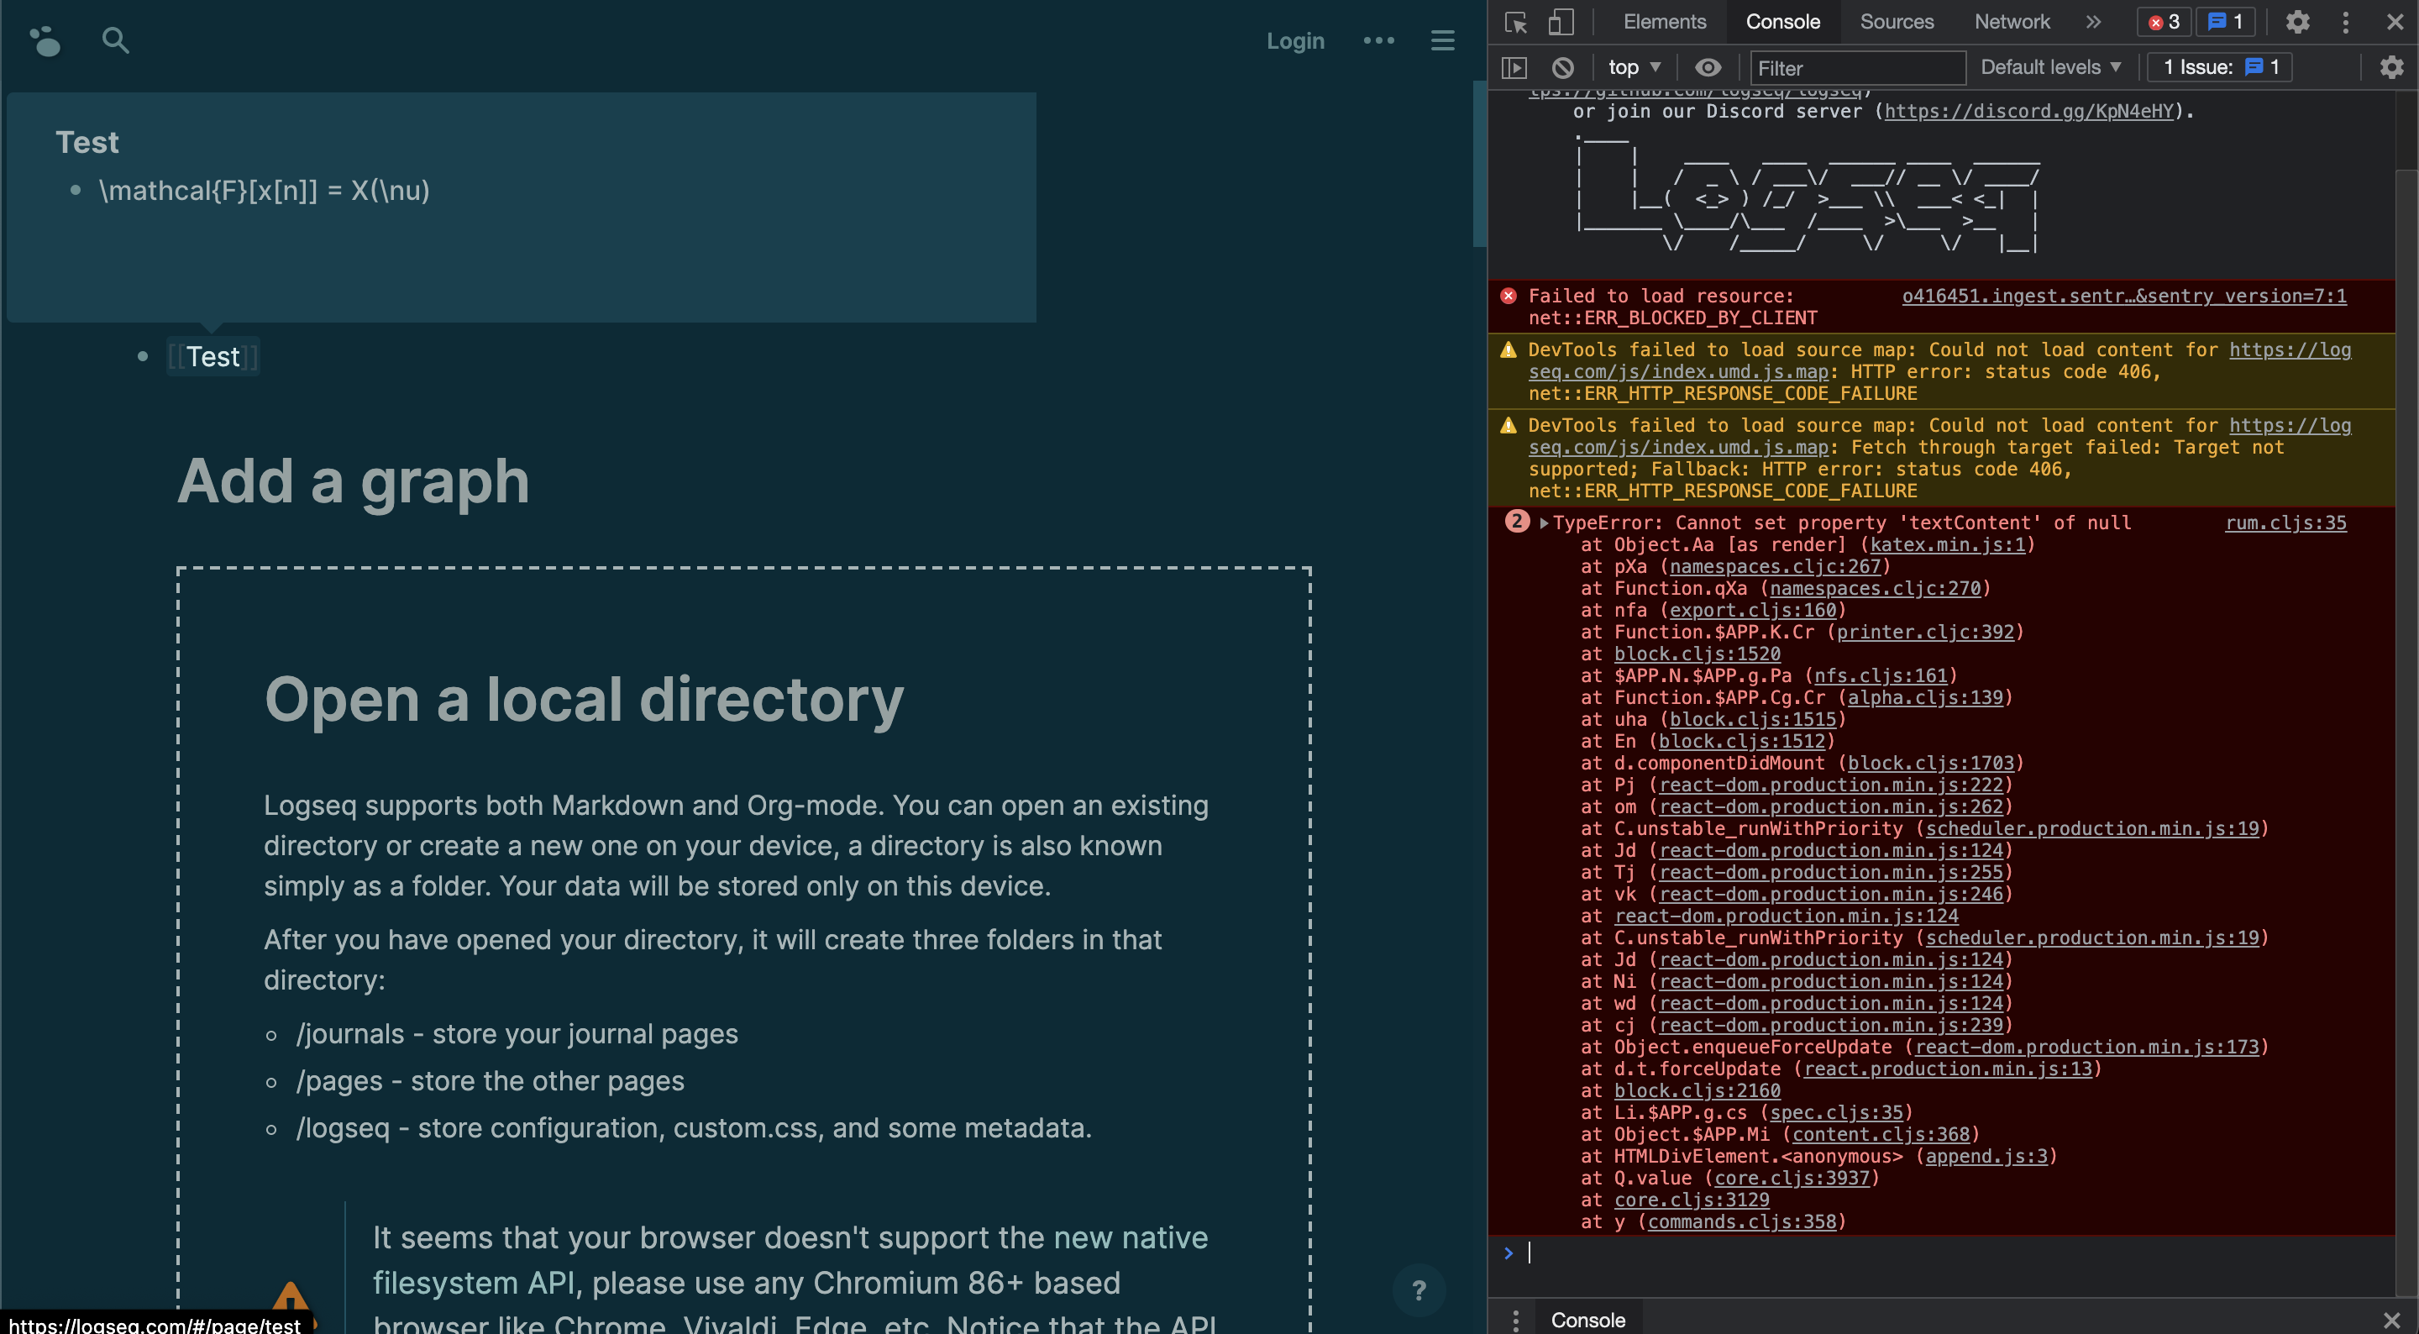2419x1334 pixels.
Task: Open the help question mark button
Action: tap(1419, 1289)
